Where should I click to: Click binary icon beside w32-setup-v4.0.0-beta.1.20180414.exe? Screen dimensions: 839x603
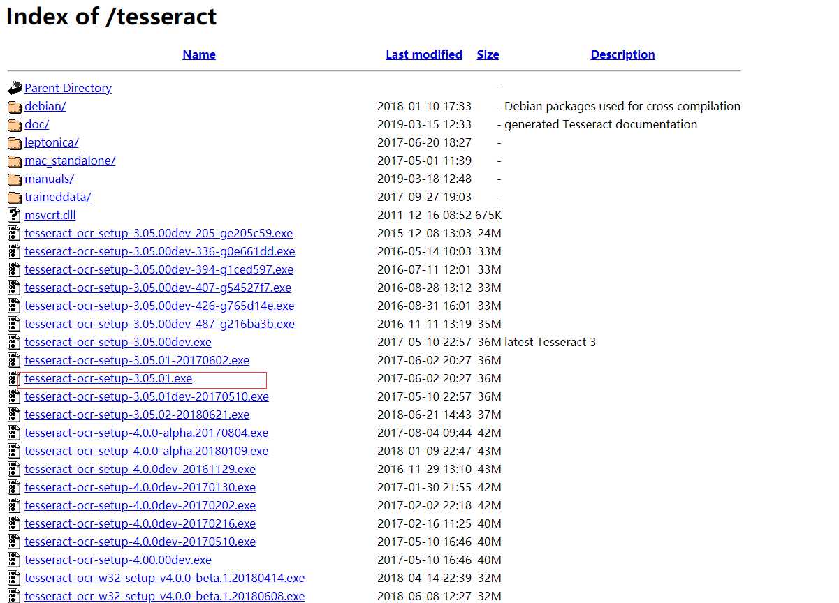15,578
